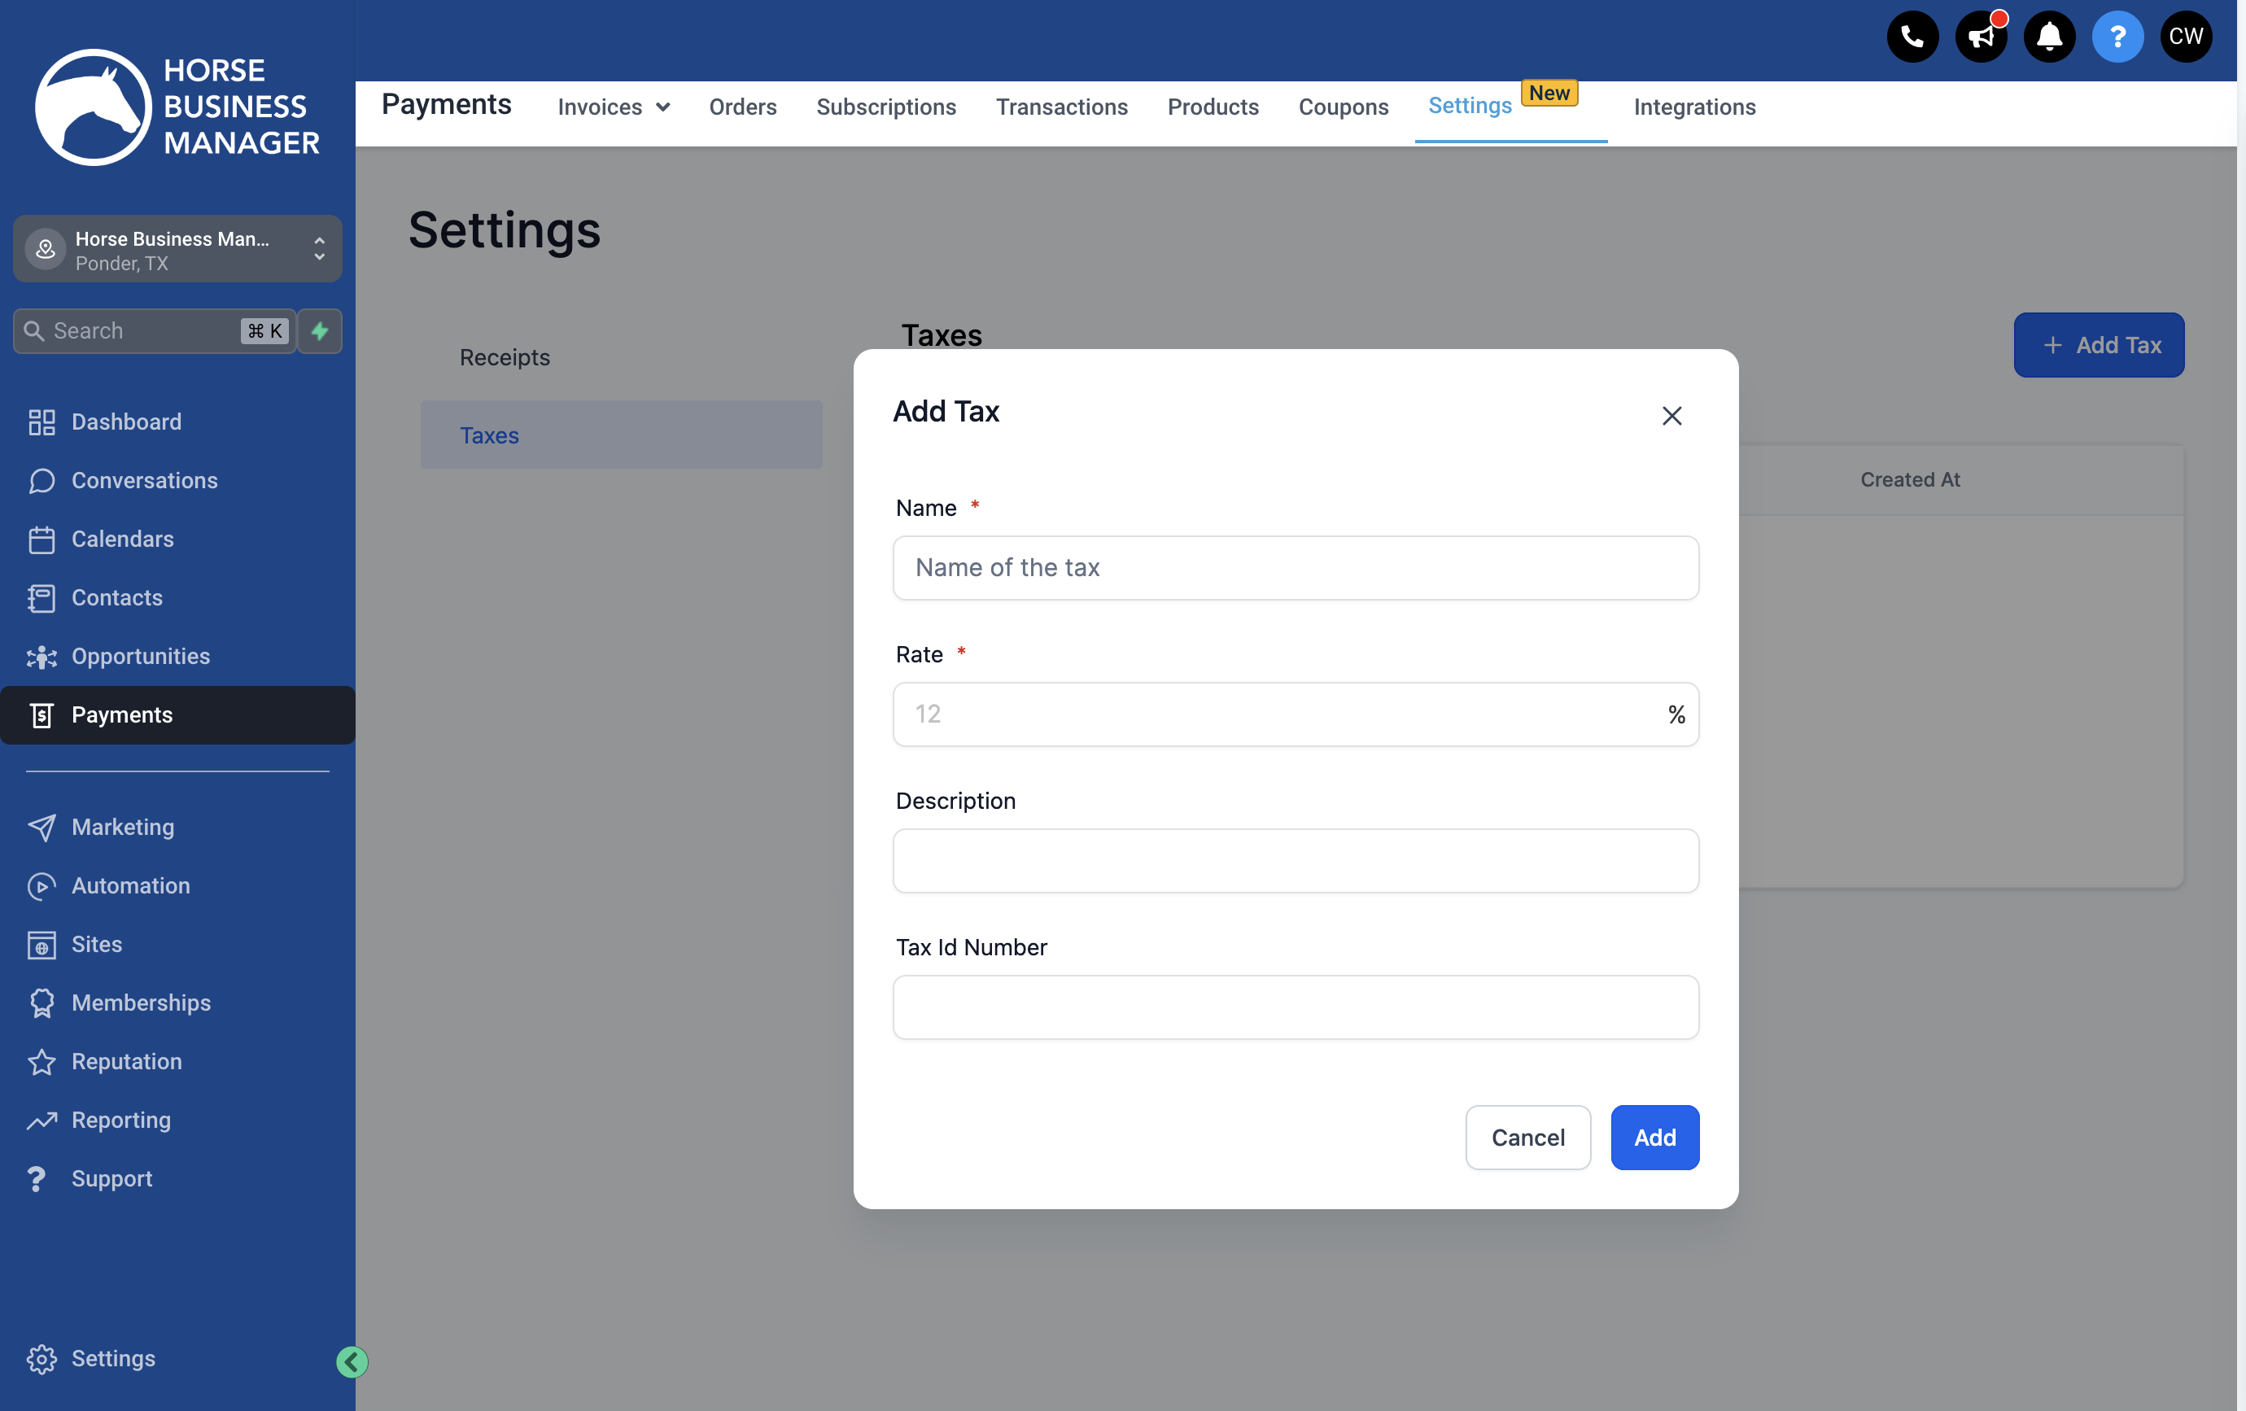2246x1411 pixels.
Task: Click Cancel in the Add Tax dialog
Action: (x=1527, y=1138)
